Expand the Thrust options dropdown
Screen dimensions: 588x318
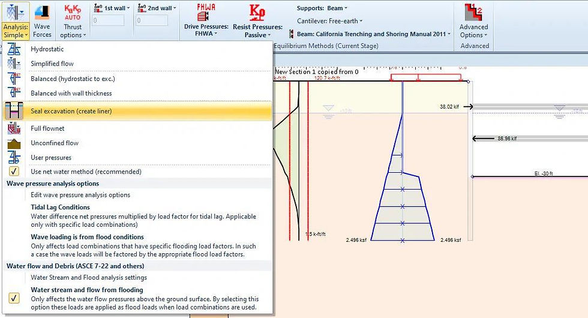85,35
